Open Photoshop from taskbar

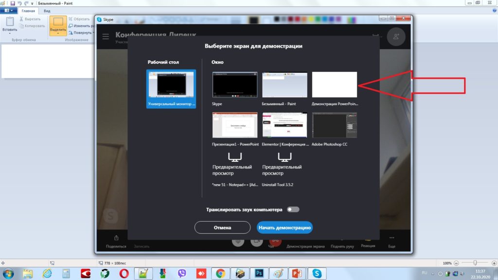(259, 273)
